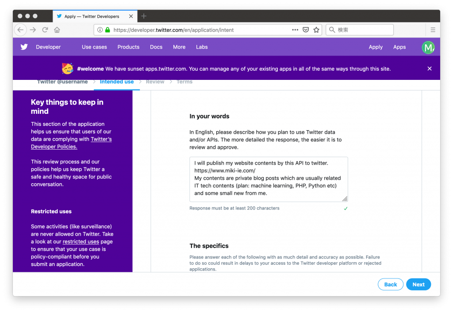Expand the Products menu

(128, 47)
